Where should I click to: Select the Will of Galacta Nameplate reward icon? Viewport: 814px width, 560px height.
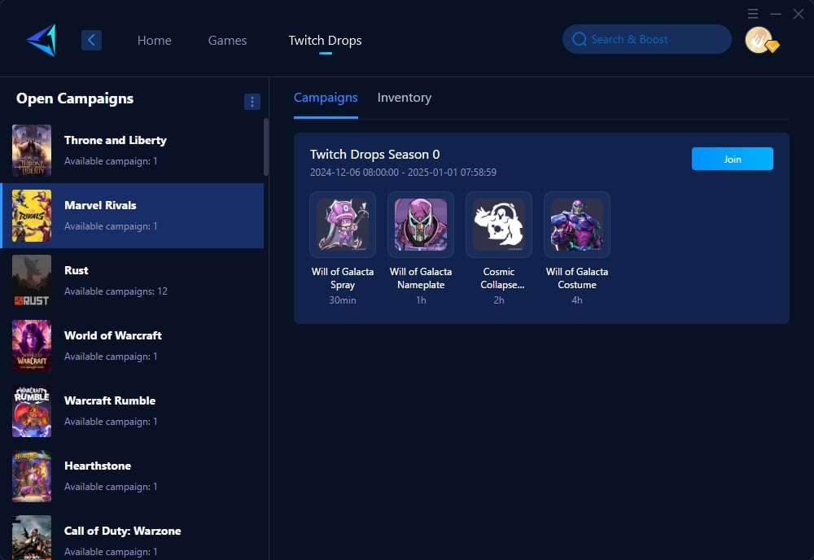(421, 225)
